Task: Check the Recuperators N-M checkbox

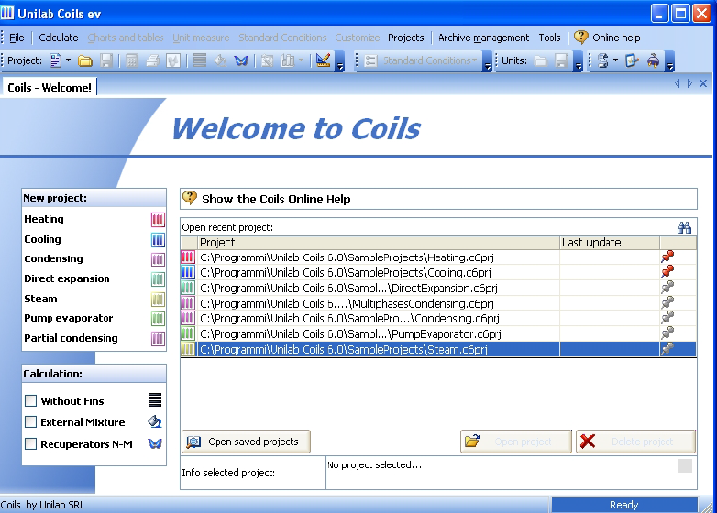Action: pos(31,444)
